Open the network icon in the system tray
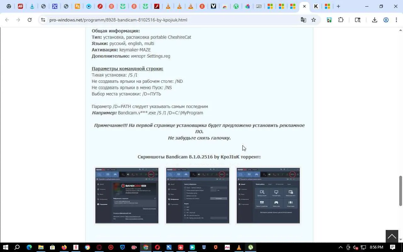Screen dimensions: 403x252 [x=363, y=247]
